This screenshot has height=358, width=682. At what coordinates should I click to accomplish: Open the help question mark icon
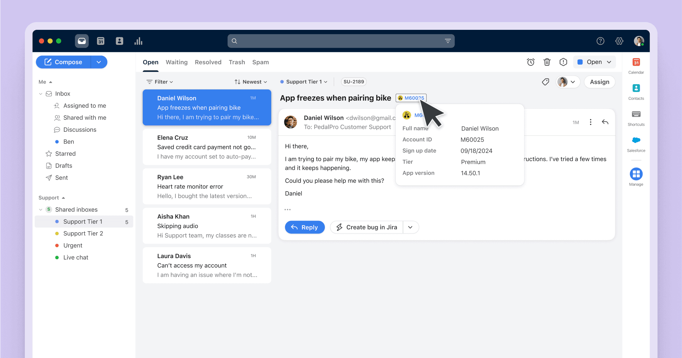pos(600,41)
